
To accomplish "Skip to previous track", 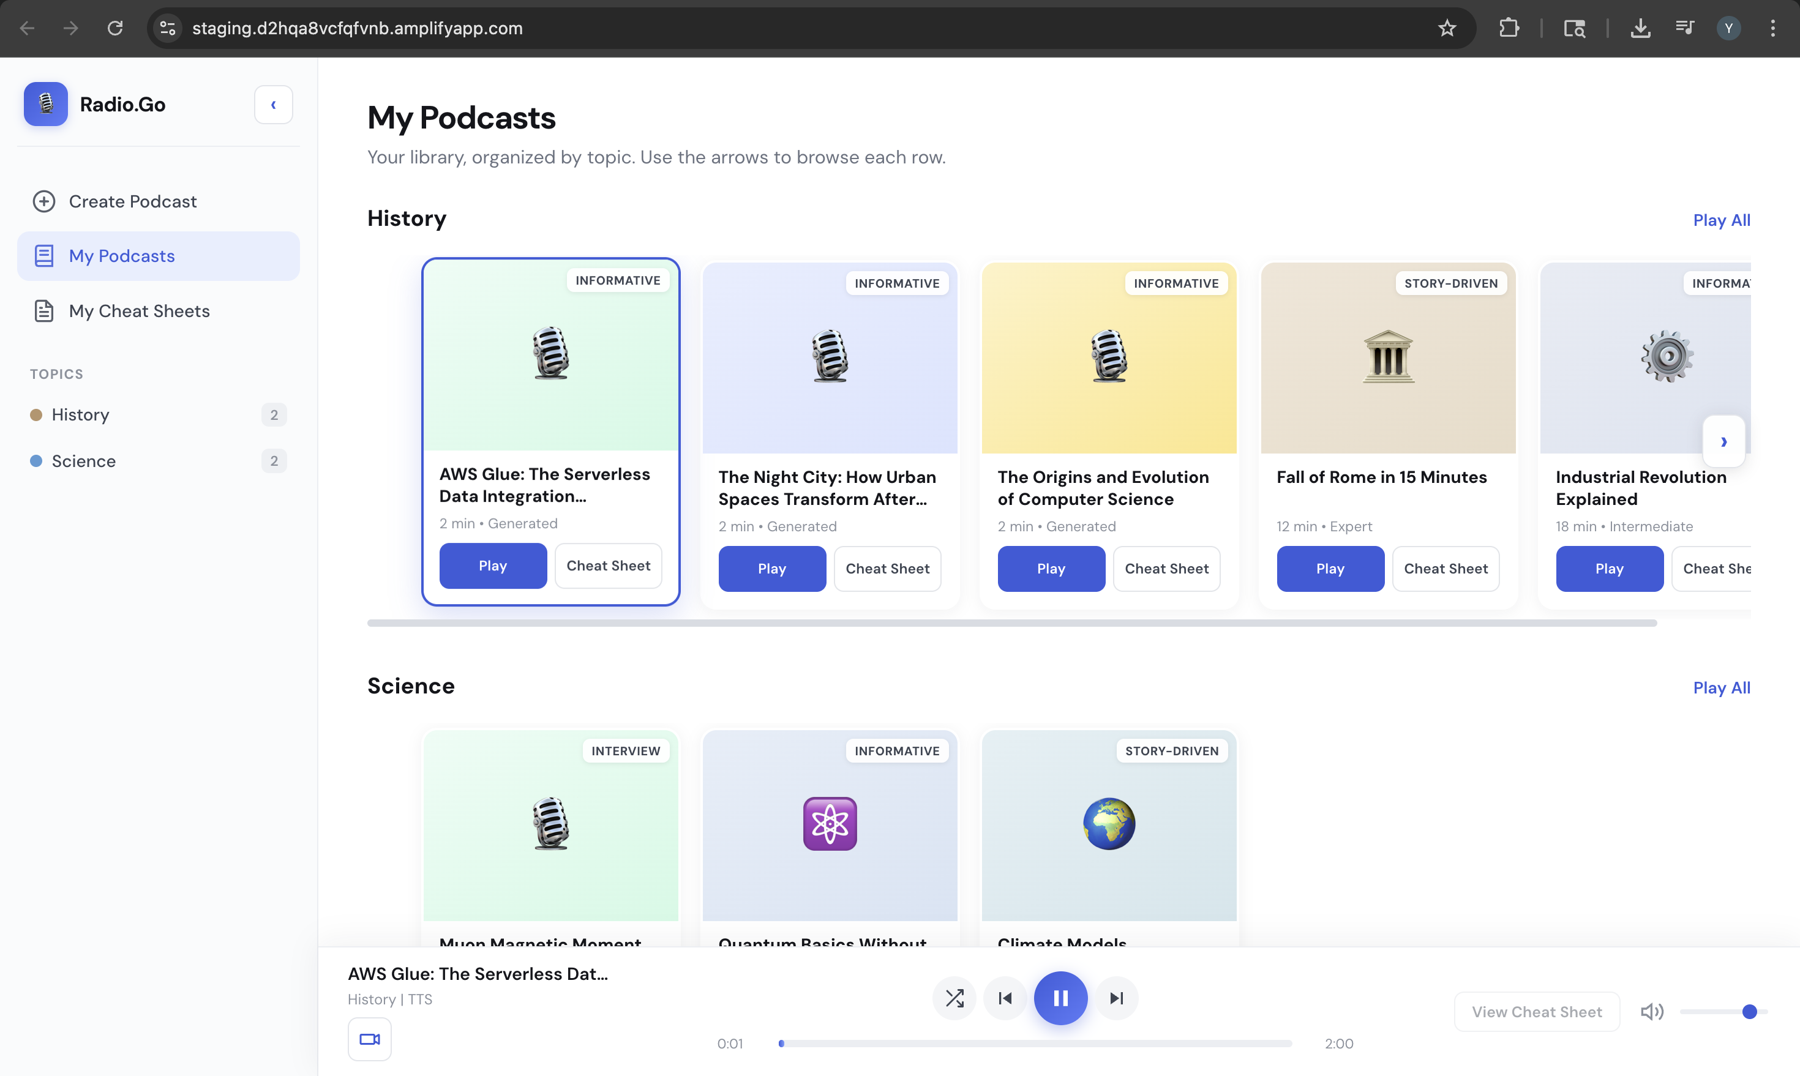I will (x=1005, y=998).
